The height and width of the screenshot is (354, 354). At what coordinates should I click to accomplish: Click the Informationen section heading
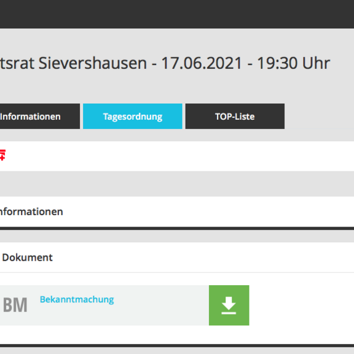31,212
